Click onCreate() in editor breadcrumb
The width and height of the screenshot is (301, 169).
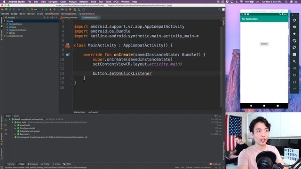click(93, 112)
